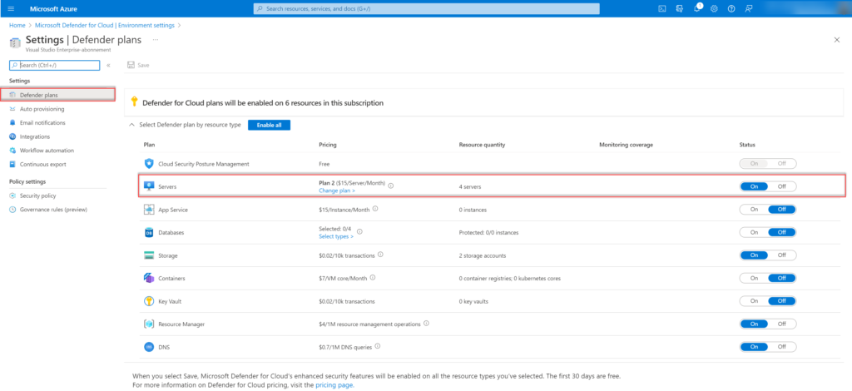
Task: Focus the settings menu Search (Ctrl+/) box
Action: [54, 65]
